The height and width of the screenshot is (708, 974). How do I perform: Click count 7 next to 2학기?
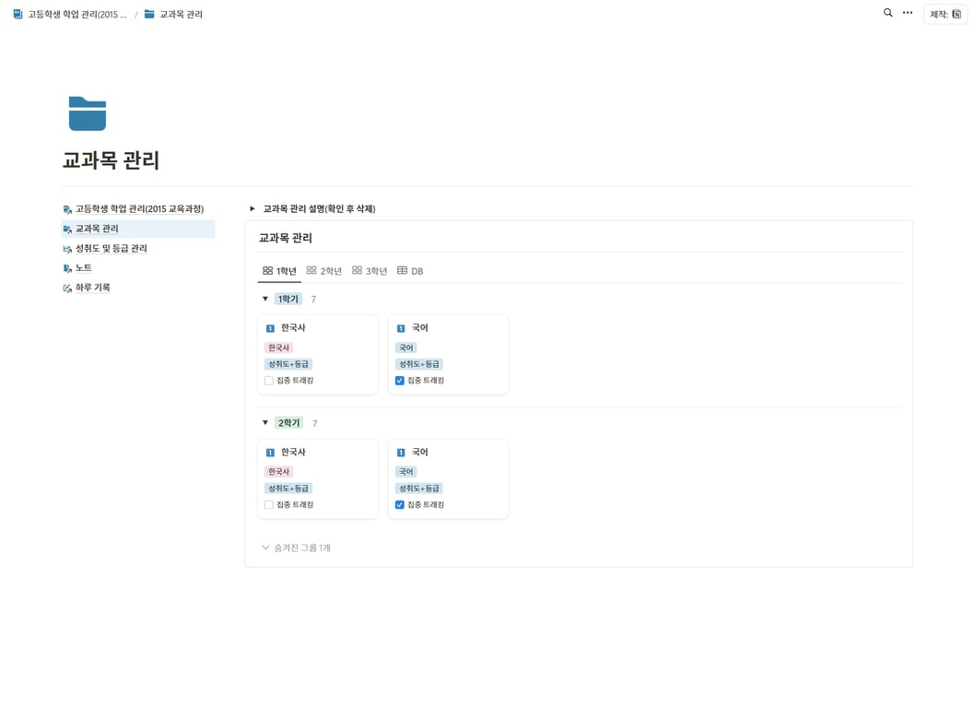click(x=315, y=423)
